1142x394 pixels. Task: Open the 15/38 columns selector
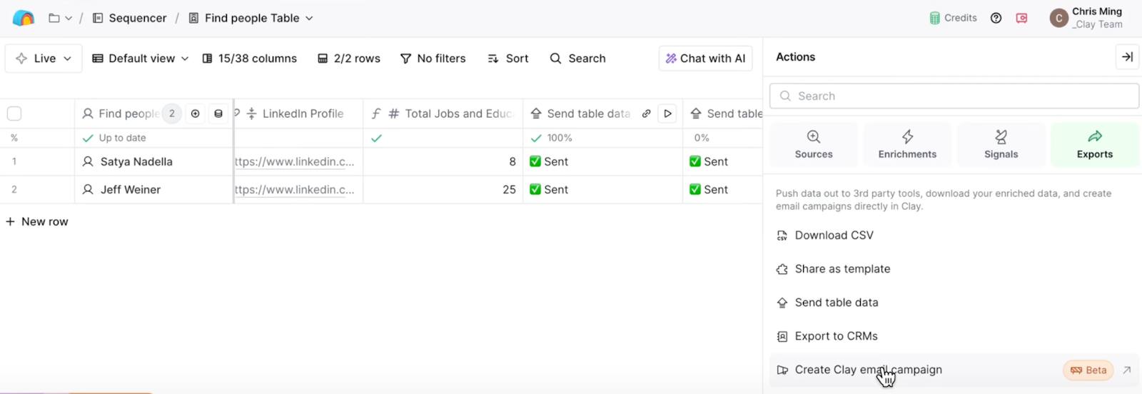[249, 59]
